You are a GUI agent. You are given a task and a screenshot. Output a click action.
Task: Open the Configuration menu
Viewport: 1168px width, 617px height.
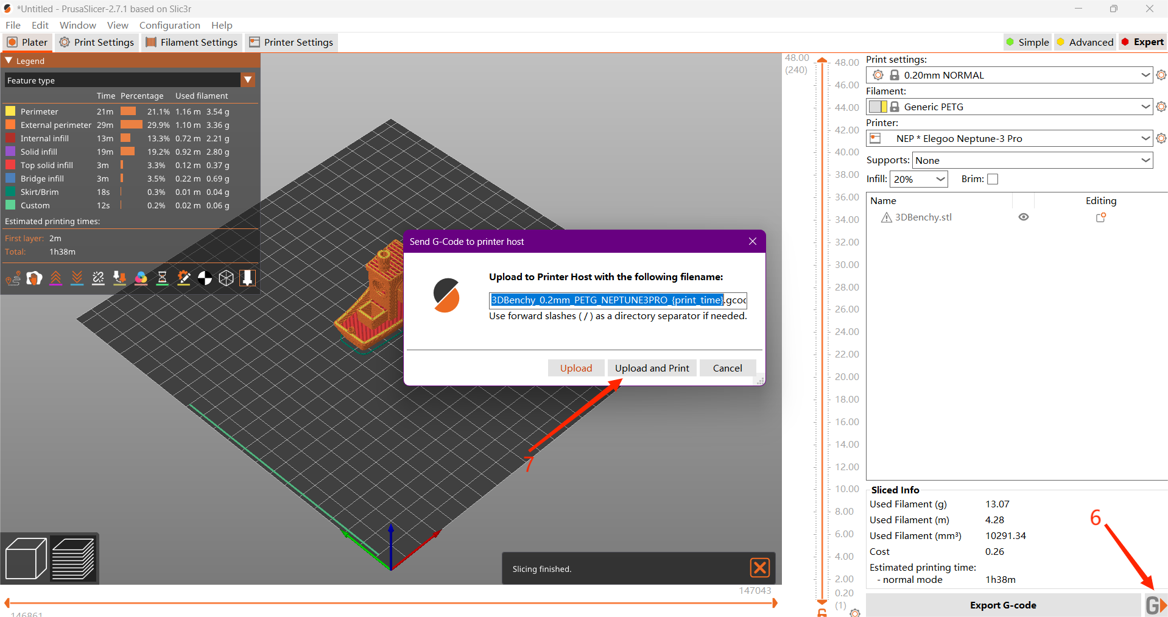(x=169, y=25)
